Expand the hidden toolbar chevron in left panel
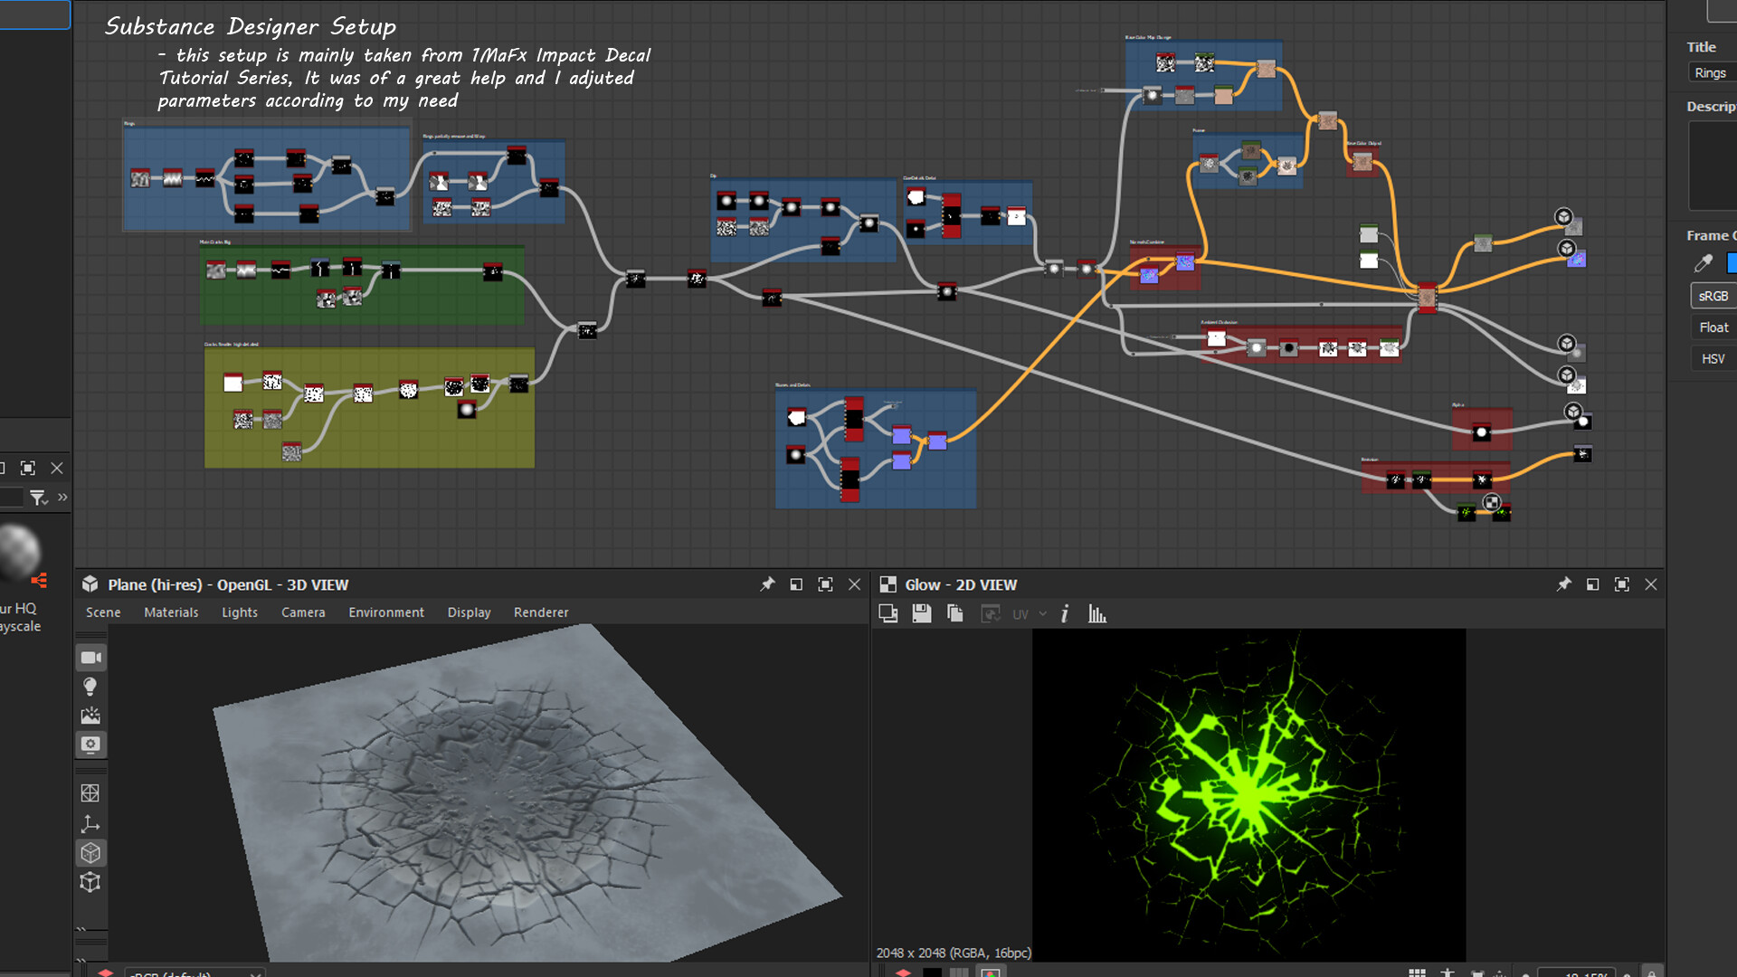This screenshot has width=1737, height=977. (62, 497)
